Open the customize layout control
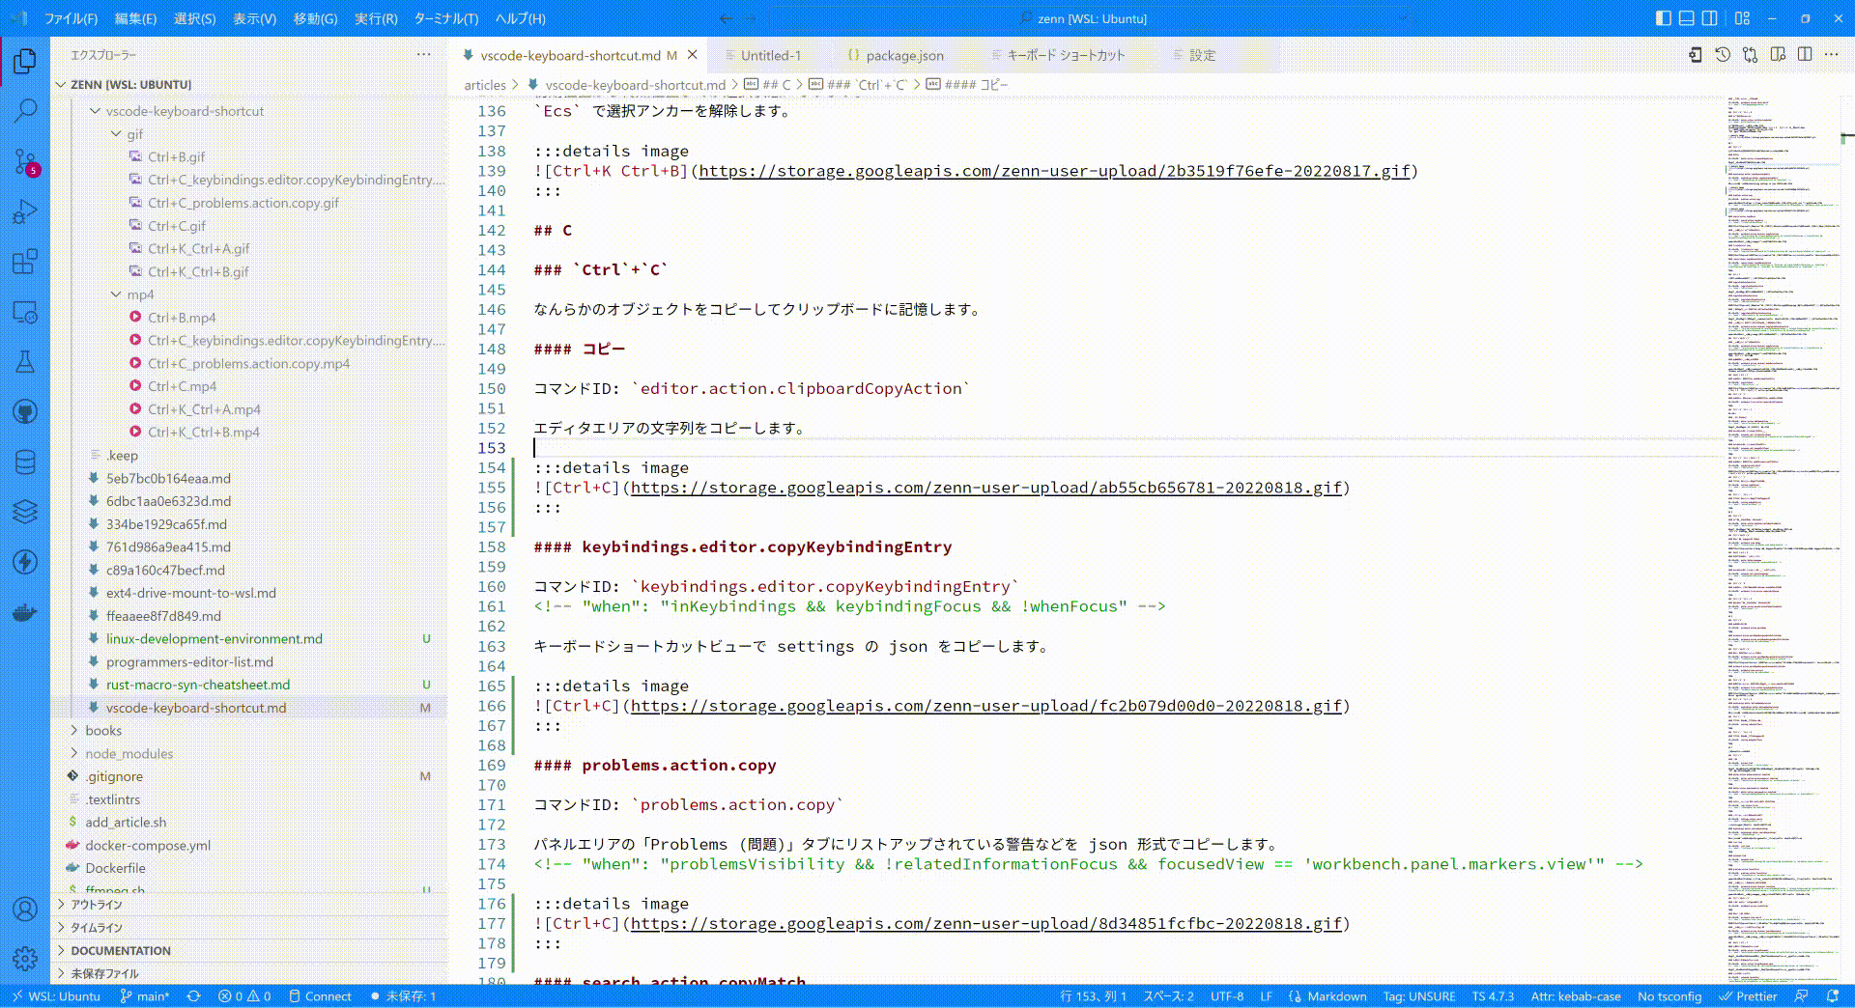Viewport: 1855px width, 1008px height. (1742, 18)
